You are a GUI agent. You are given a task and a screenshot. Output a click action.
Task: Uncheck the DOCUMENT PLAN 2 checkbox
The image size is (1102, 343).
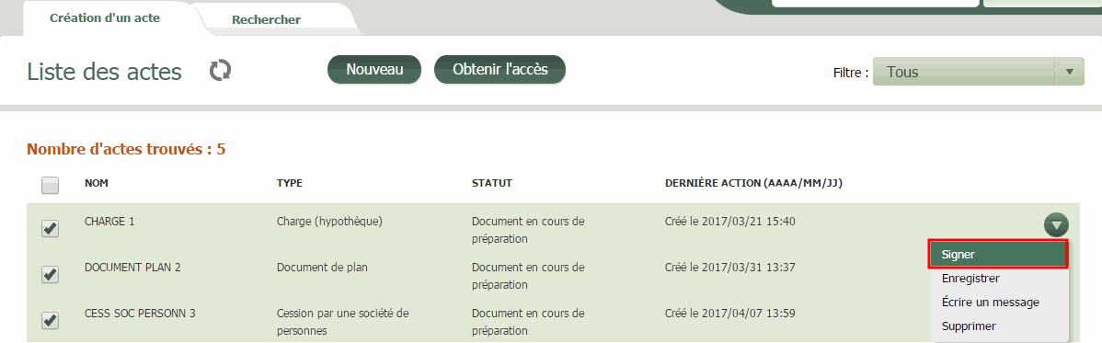tap(50, 274)
